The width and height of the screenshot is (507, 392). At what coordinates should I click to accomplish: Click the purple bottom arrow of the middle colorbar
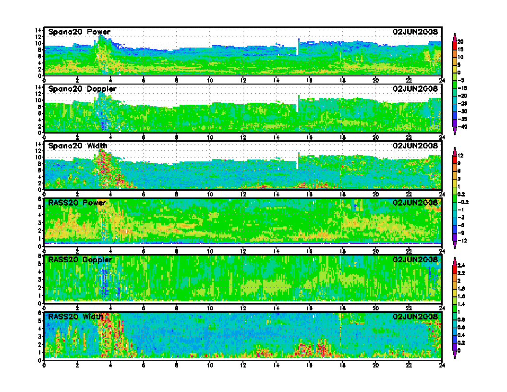point(455,245)
